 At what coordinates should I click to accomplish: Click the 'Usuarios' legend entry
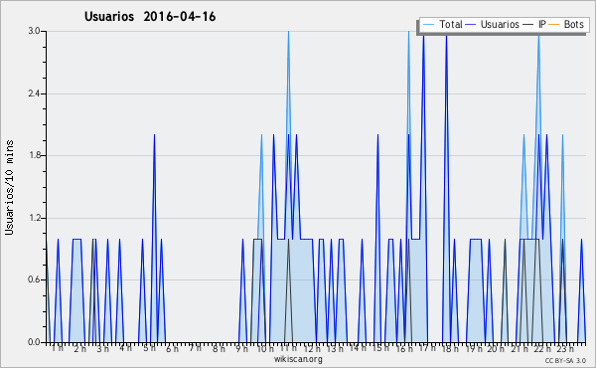tap(500, 24)
